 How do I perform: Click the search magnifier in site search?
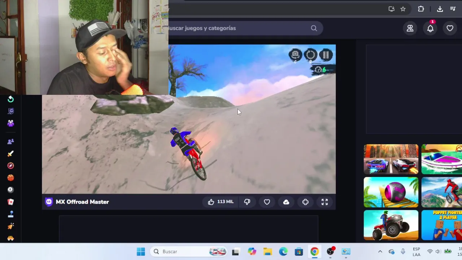pyautogui.click(x=314, y=28)
